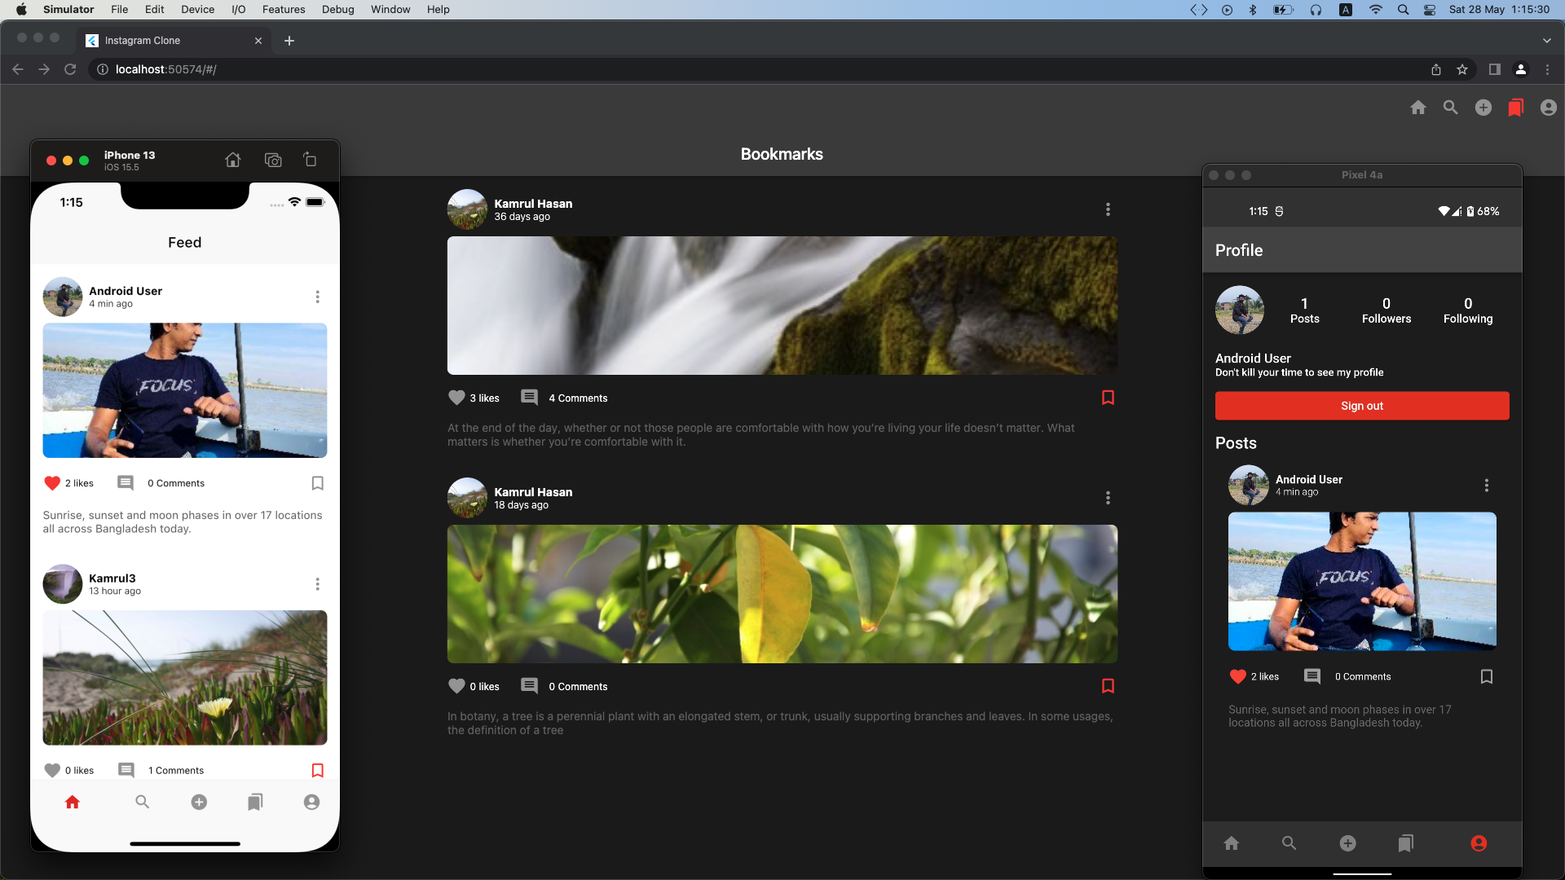Open the three-dot menu on Kamrul Hasan's post

pos(1108,209)
